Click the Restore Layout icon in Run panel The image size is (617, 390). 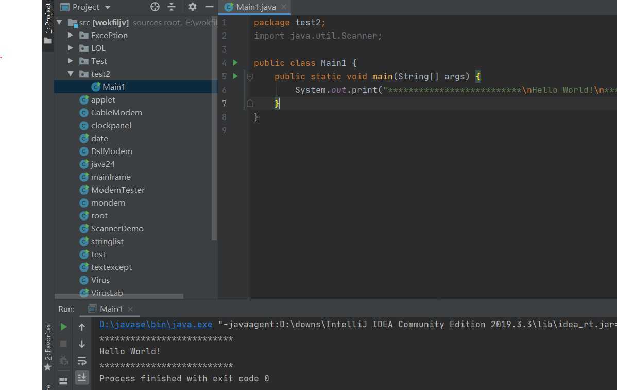63,381
